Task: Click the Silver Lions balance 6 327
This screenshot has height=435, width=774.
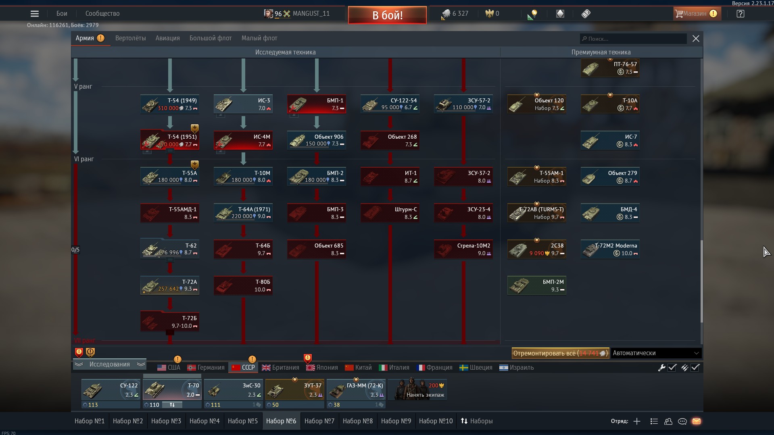Action: click(455, 14)
